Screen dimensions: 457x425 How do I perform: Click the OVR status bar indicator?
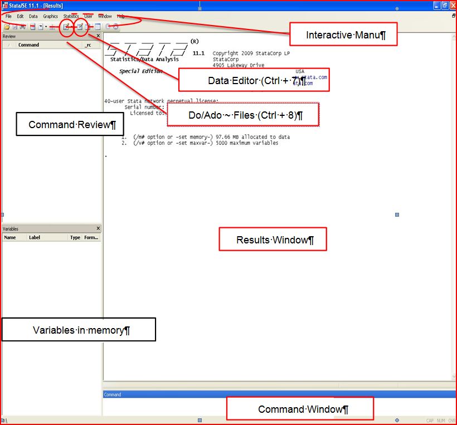tap(452, 421)
